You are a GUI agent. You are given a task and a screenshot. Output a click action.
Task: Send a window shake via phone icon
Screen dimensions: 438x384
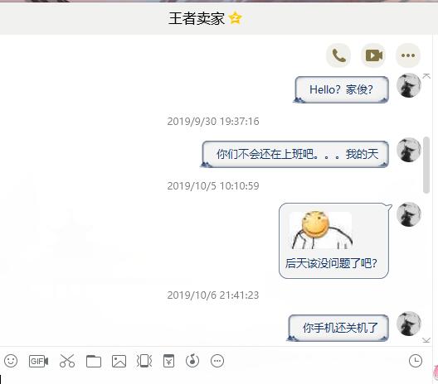coord(144,361)
